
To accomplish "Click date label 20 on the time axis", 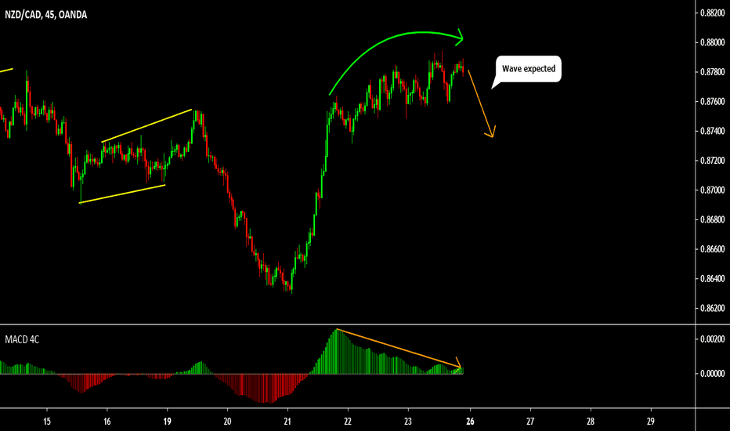I will tap(227, 422).
